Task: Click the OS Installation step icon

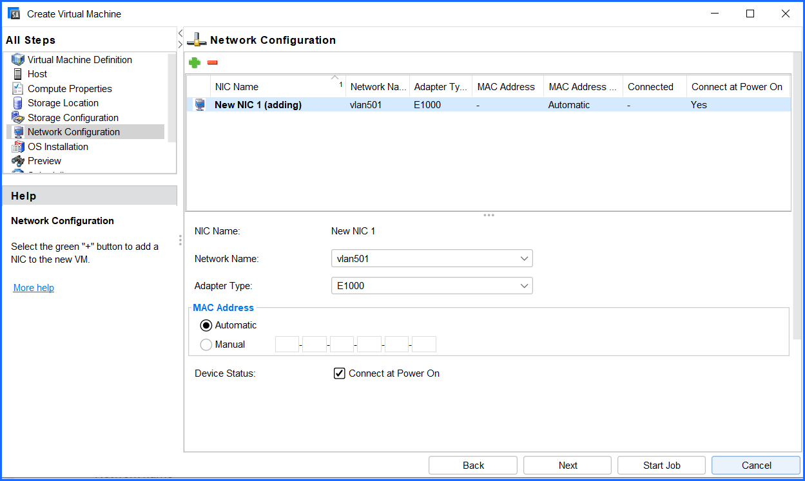Action: click(18, 147)
